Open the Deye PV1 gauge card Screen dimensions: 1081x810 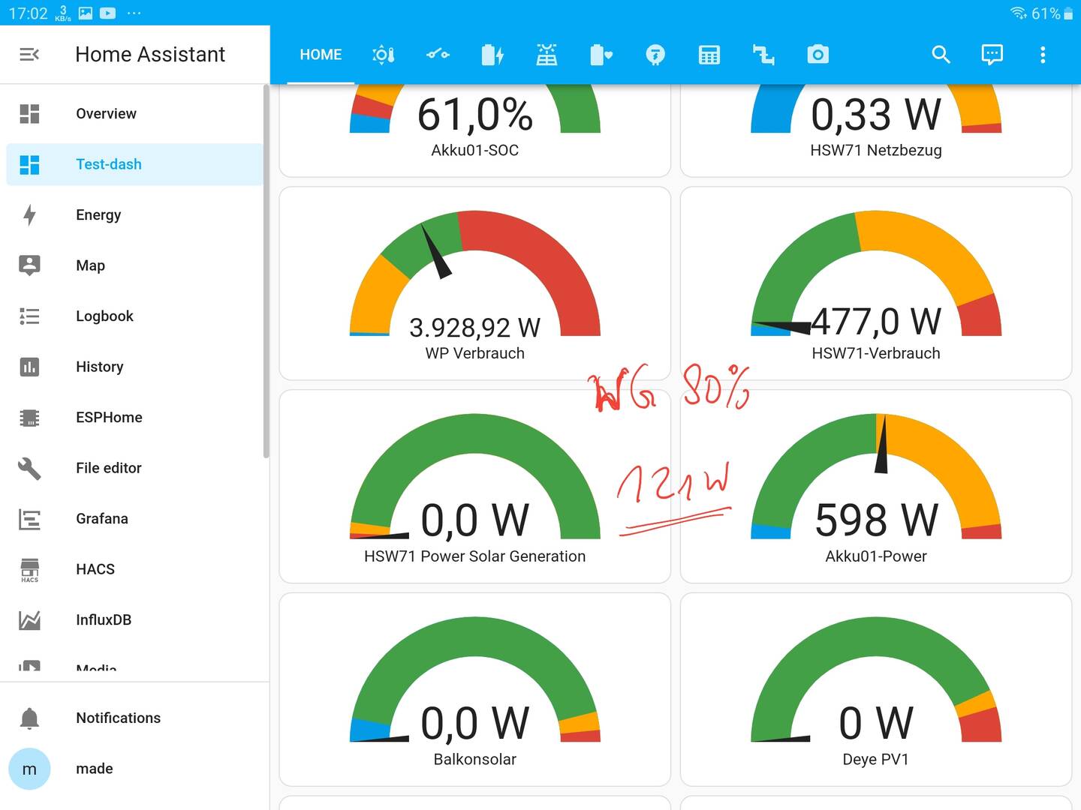coord(876,689)
